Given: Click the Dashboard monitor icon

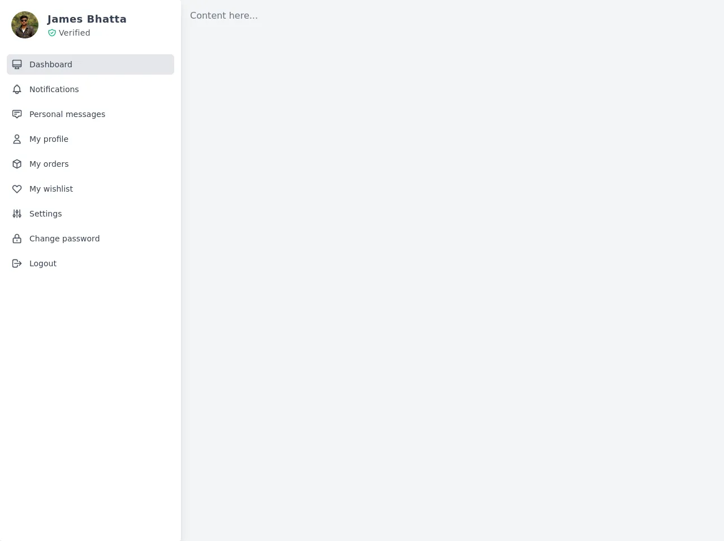Looking at the screenshot, I should point(17,64).
